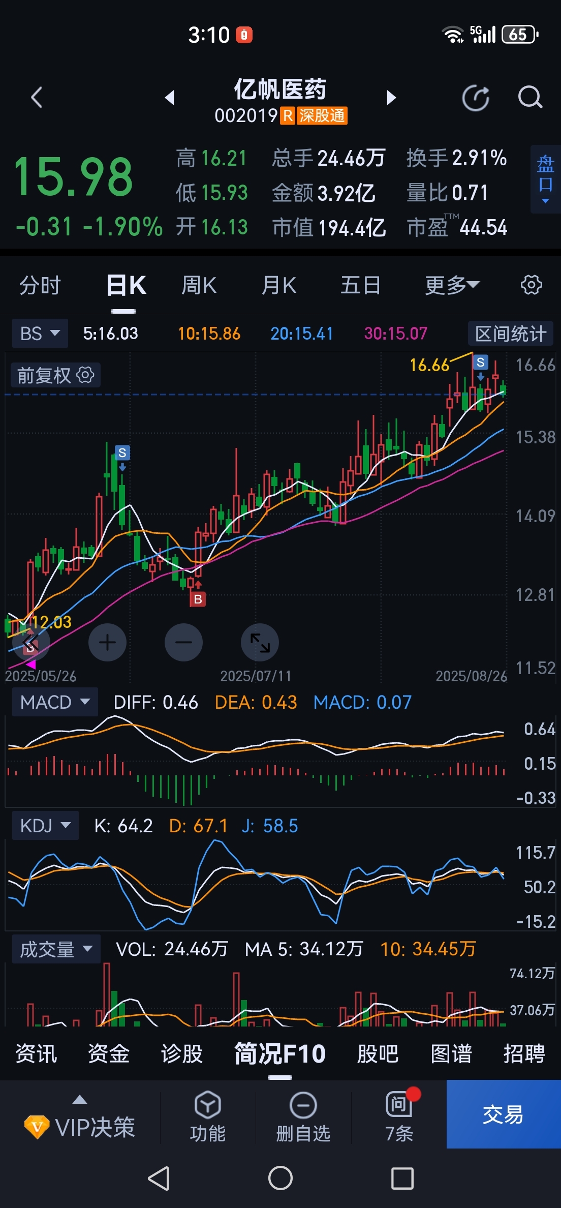Tap the 换手 2.91% value
Screen dimensions: 561x1208
(456, 158)
